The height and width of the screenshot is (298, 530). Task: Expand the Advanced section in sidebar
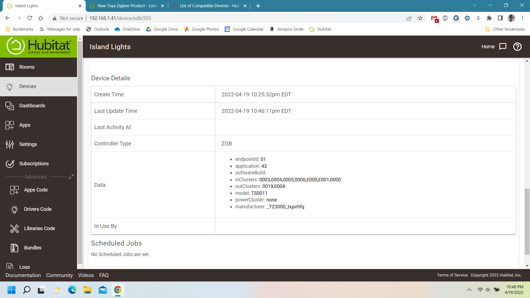point(71,177)
